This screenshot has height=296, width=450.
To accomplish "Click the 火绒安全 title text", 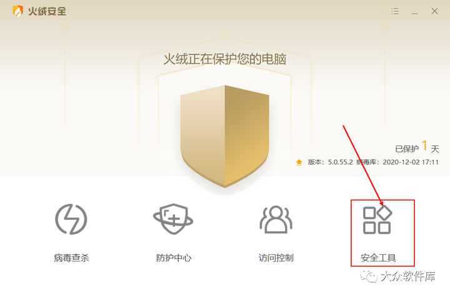I will 47,11.
